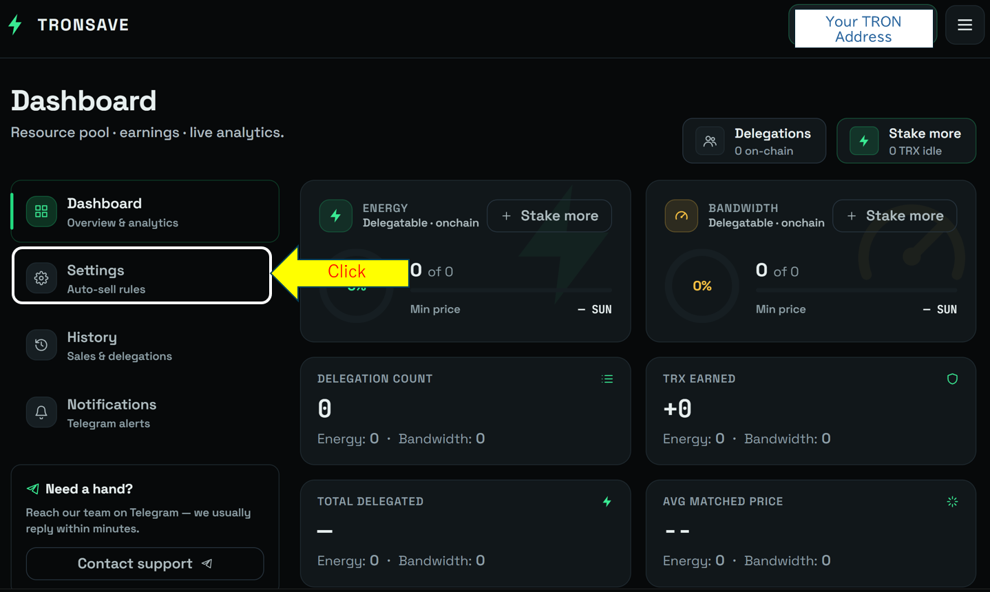The height and width of the screenshot is (592, 990).
Task: Click the DELEGATION COUNT label
Action: point(375,379)
